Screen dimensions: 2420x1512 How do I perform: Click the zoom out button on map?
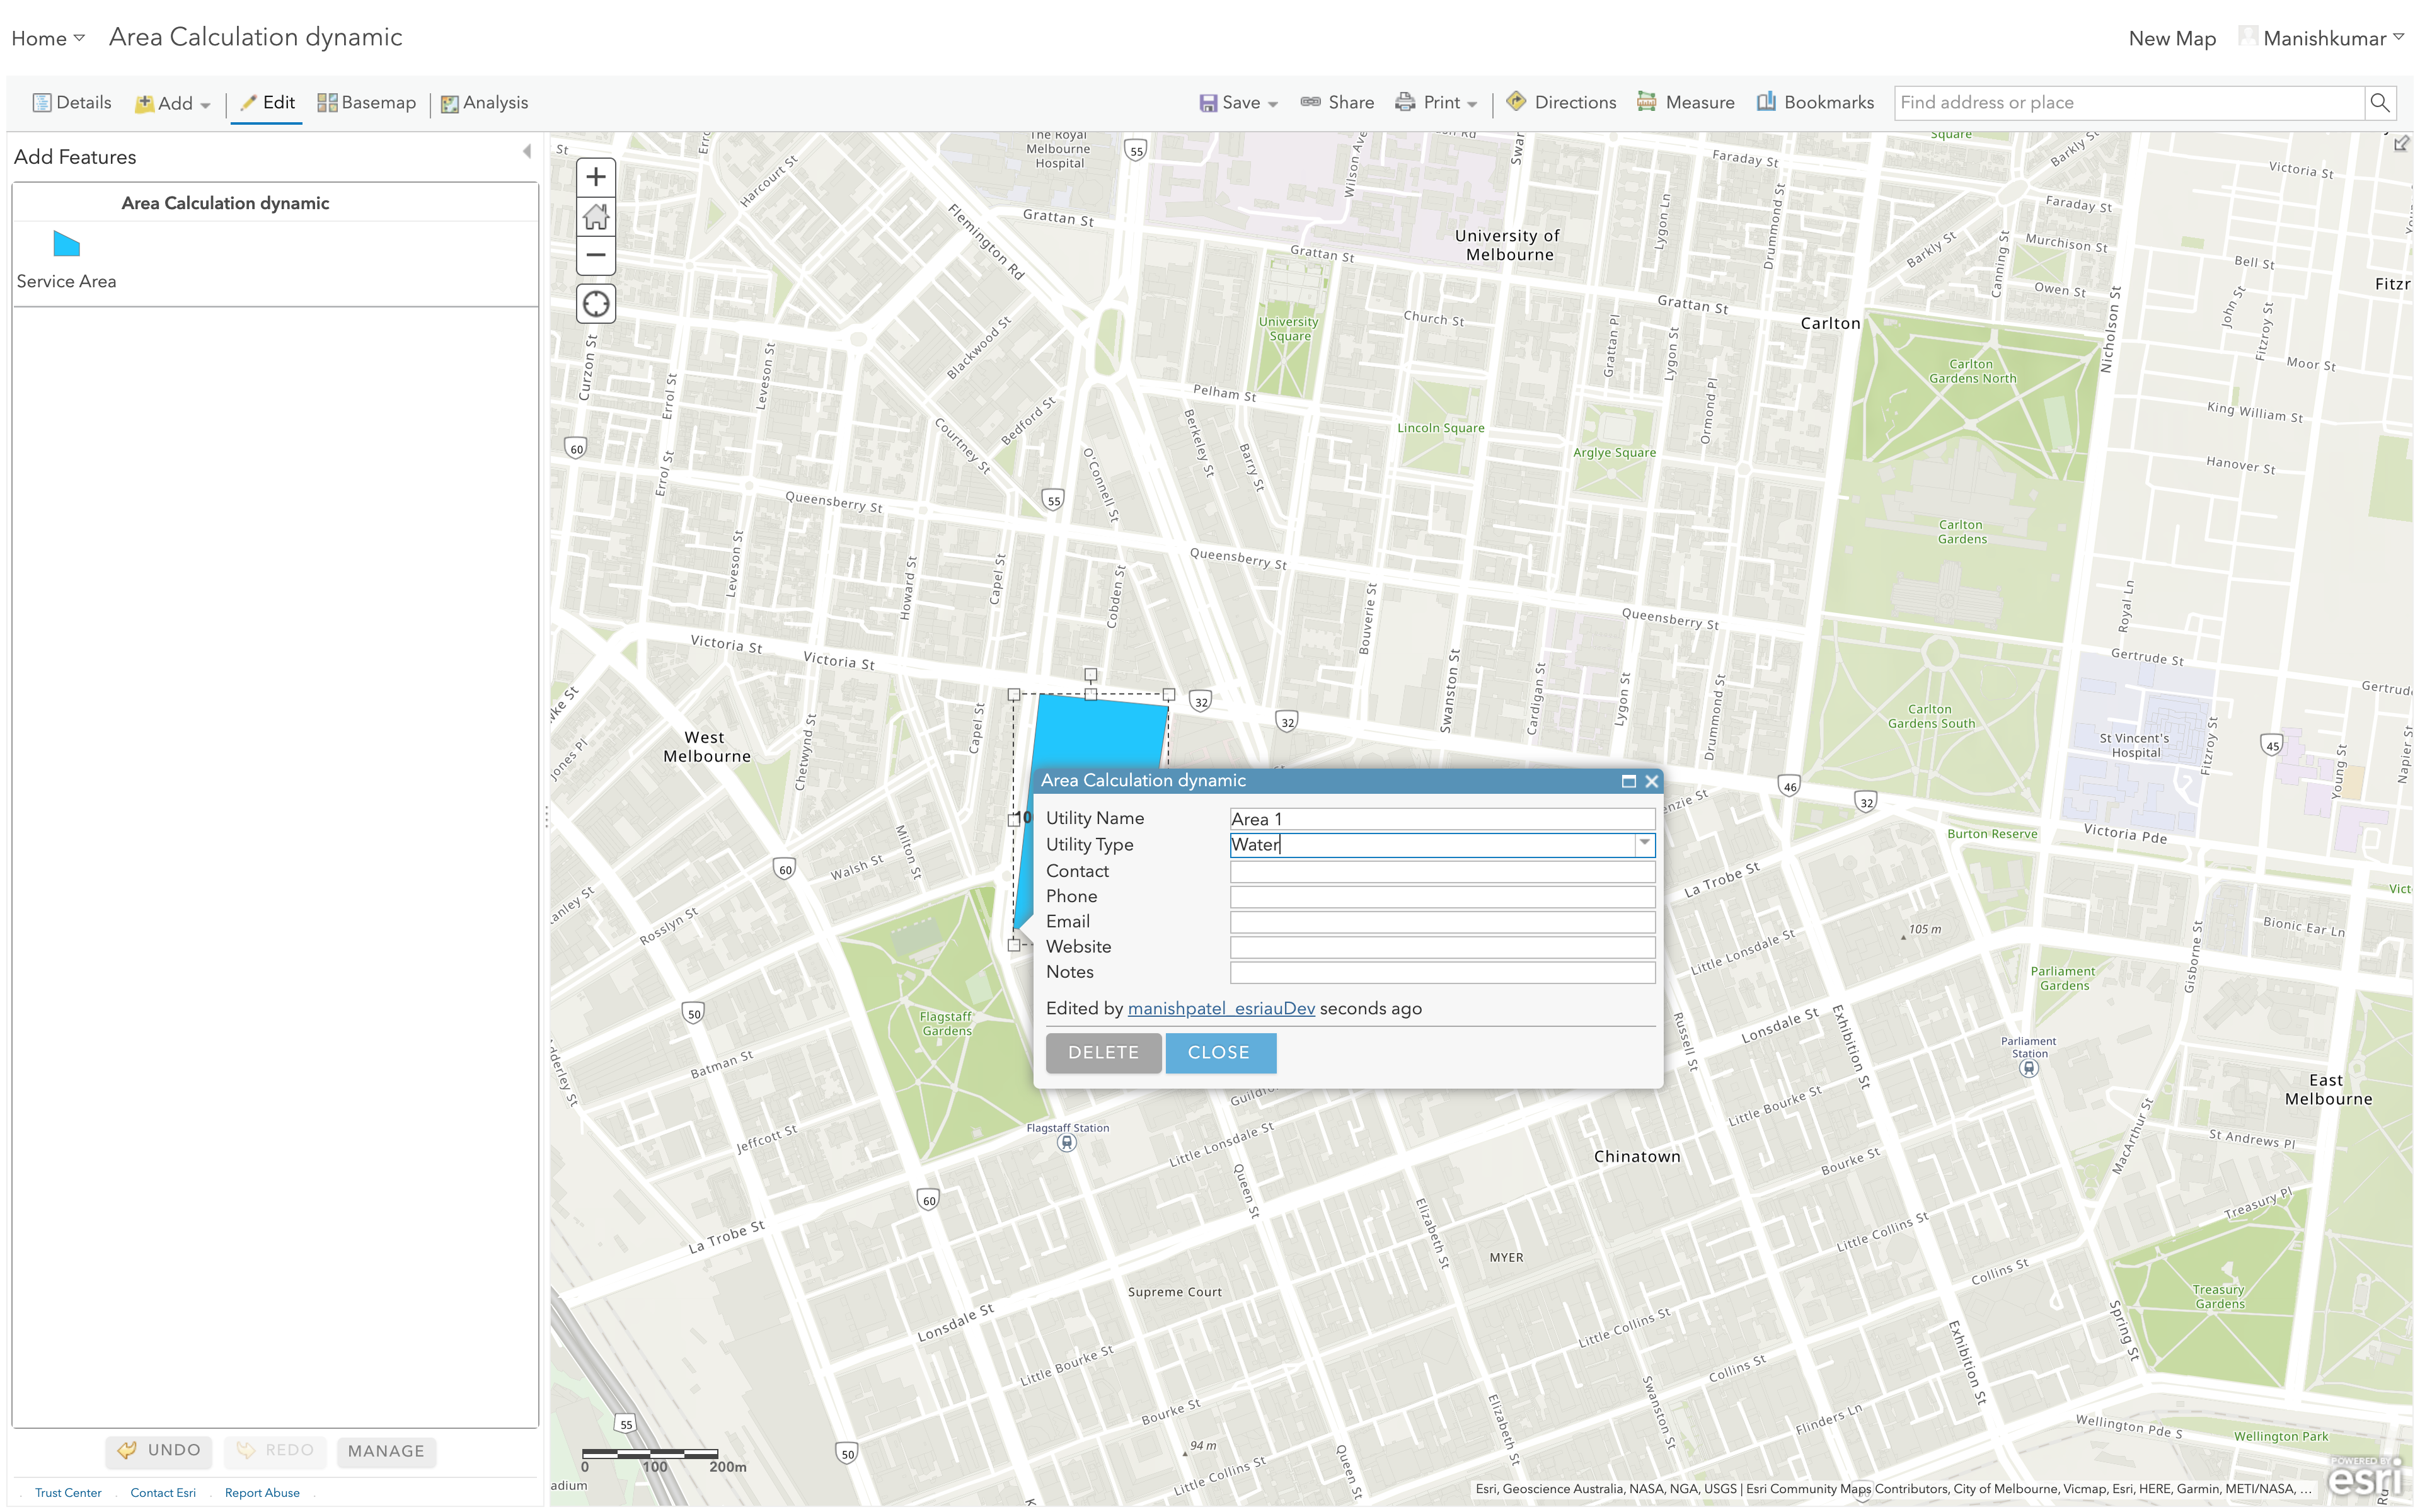pos(596,256)
